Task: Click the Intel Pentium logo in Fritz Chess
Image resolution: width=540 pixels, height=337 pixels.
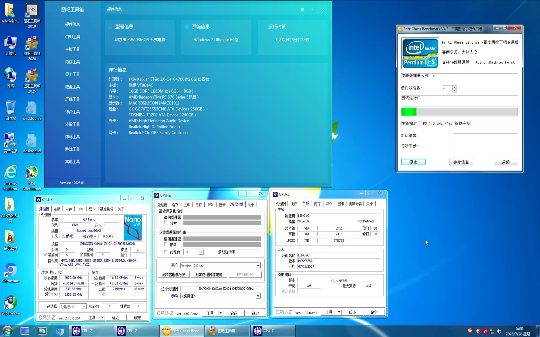Action: coord(420,53)
